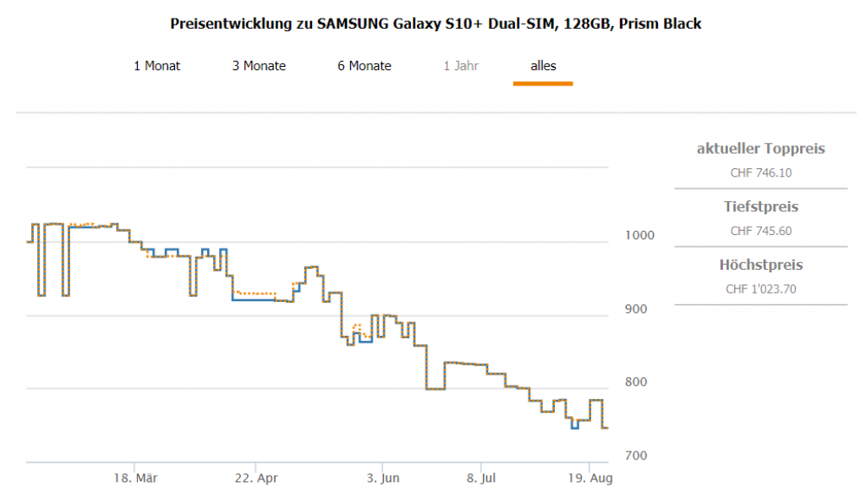Click the highest price value CHF 1'023.70
The image size is (866, 504).
point(761,289)
